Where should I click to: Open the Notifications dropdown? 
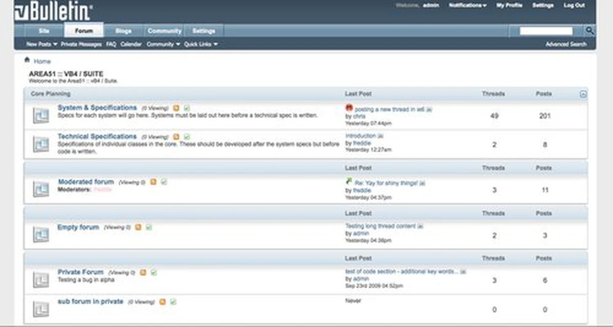click(467, 5)
